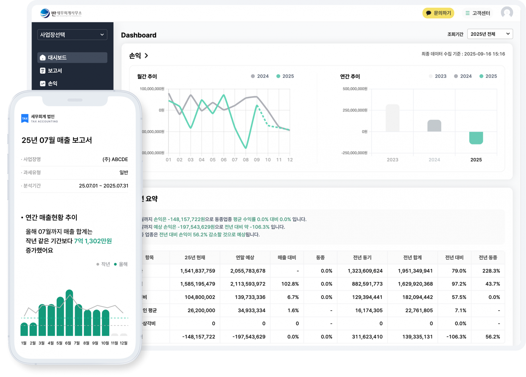526x377 pixels.
Task: Toggle the 2024 legend in 연간 추이
Action: [x=463, y=76]
